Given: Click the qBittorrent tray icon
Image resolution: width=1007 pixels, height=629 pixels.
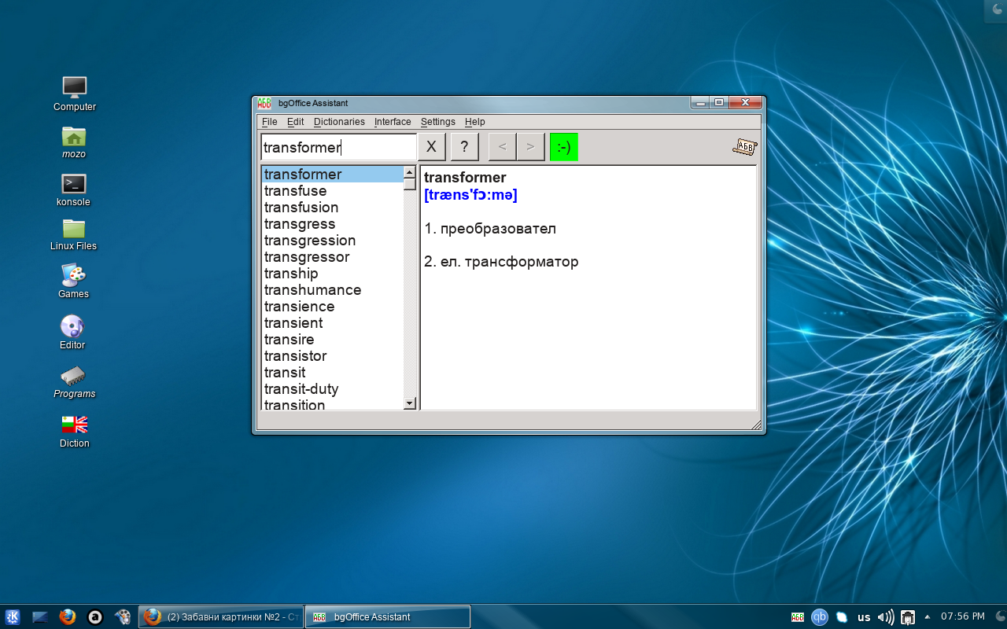Looking at the screenshot, I should point(820,617).
